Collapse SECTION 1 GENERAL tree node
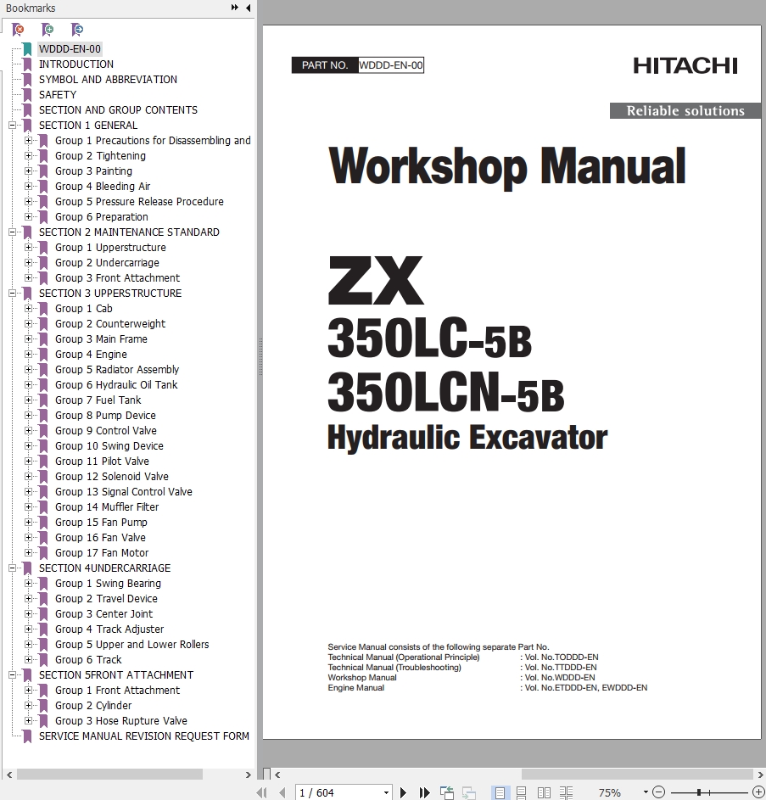Screen dimensions: 766x800 click(x=12, y=125)
